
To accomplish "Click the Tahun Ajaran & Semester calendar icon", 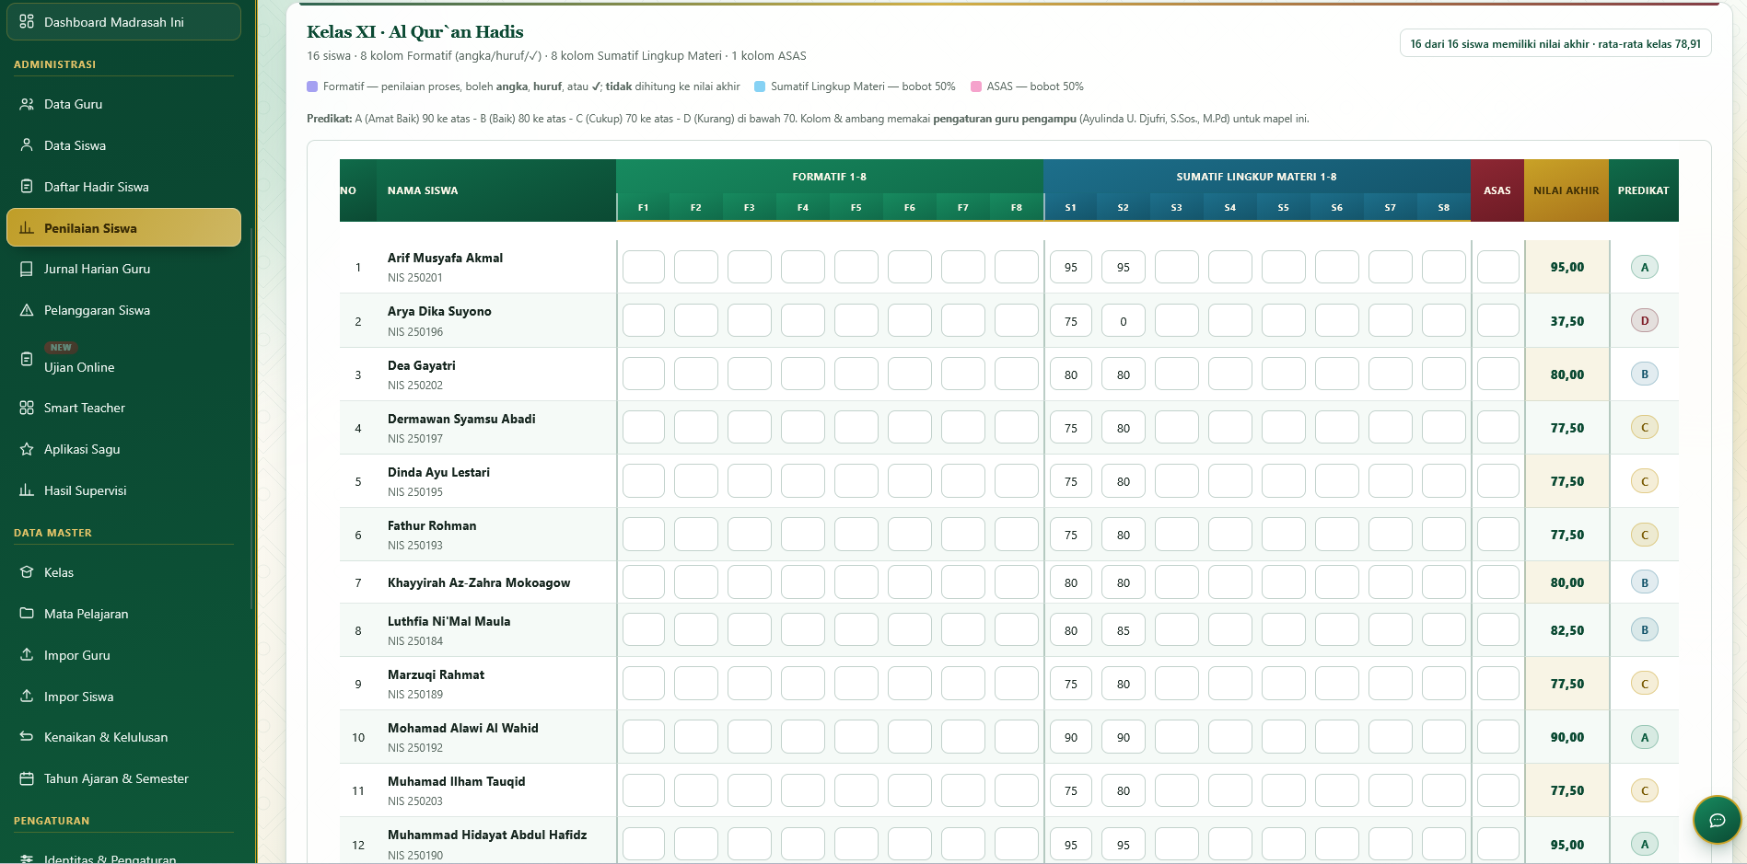I will pos(27,778).
